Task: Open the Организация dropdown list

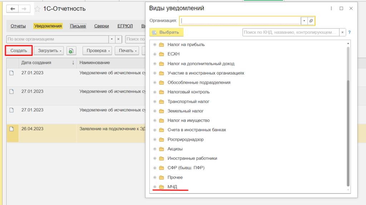Action: (304, 21)
